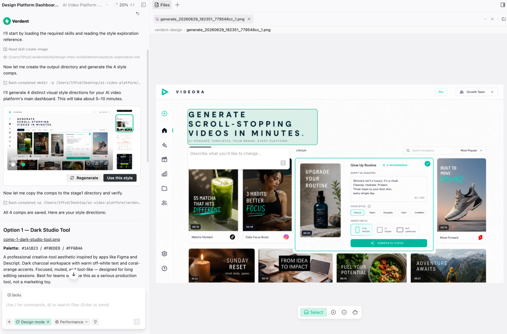Click the edit pencil icon on style preview

pos(106,163)
